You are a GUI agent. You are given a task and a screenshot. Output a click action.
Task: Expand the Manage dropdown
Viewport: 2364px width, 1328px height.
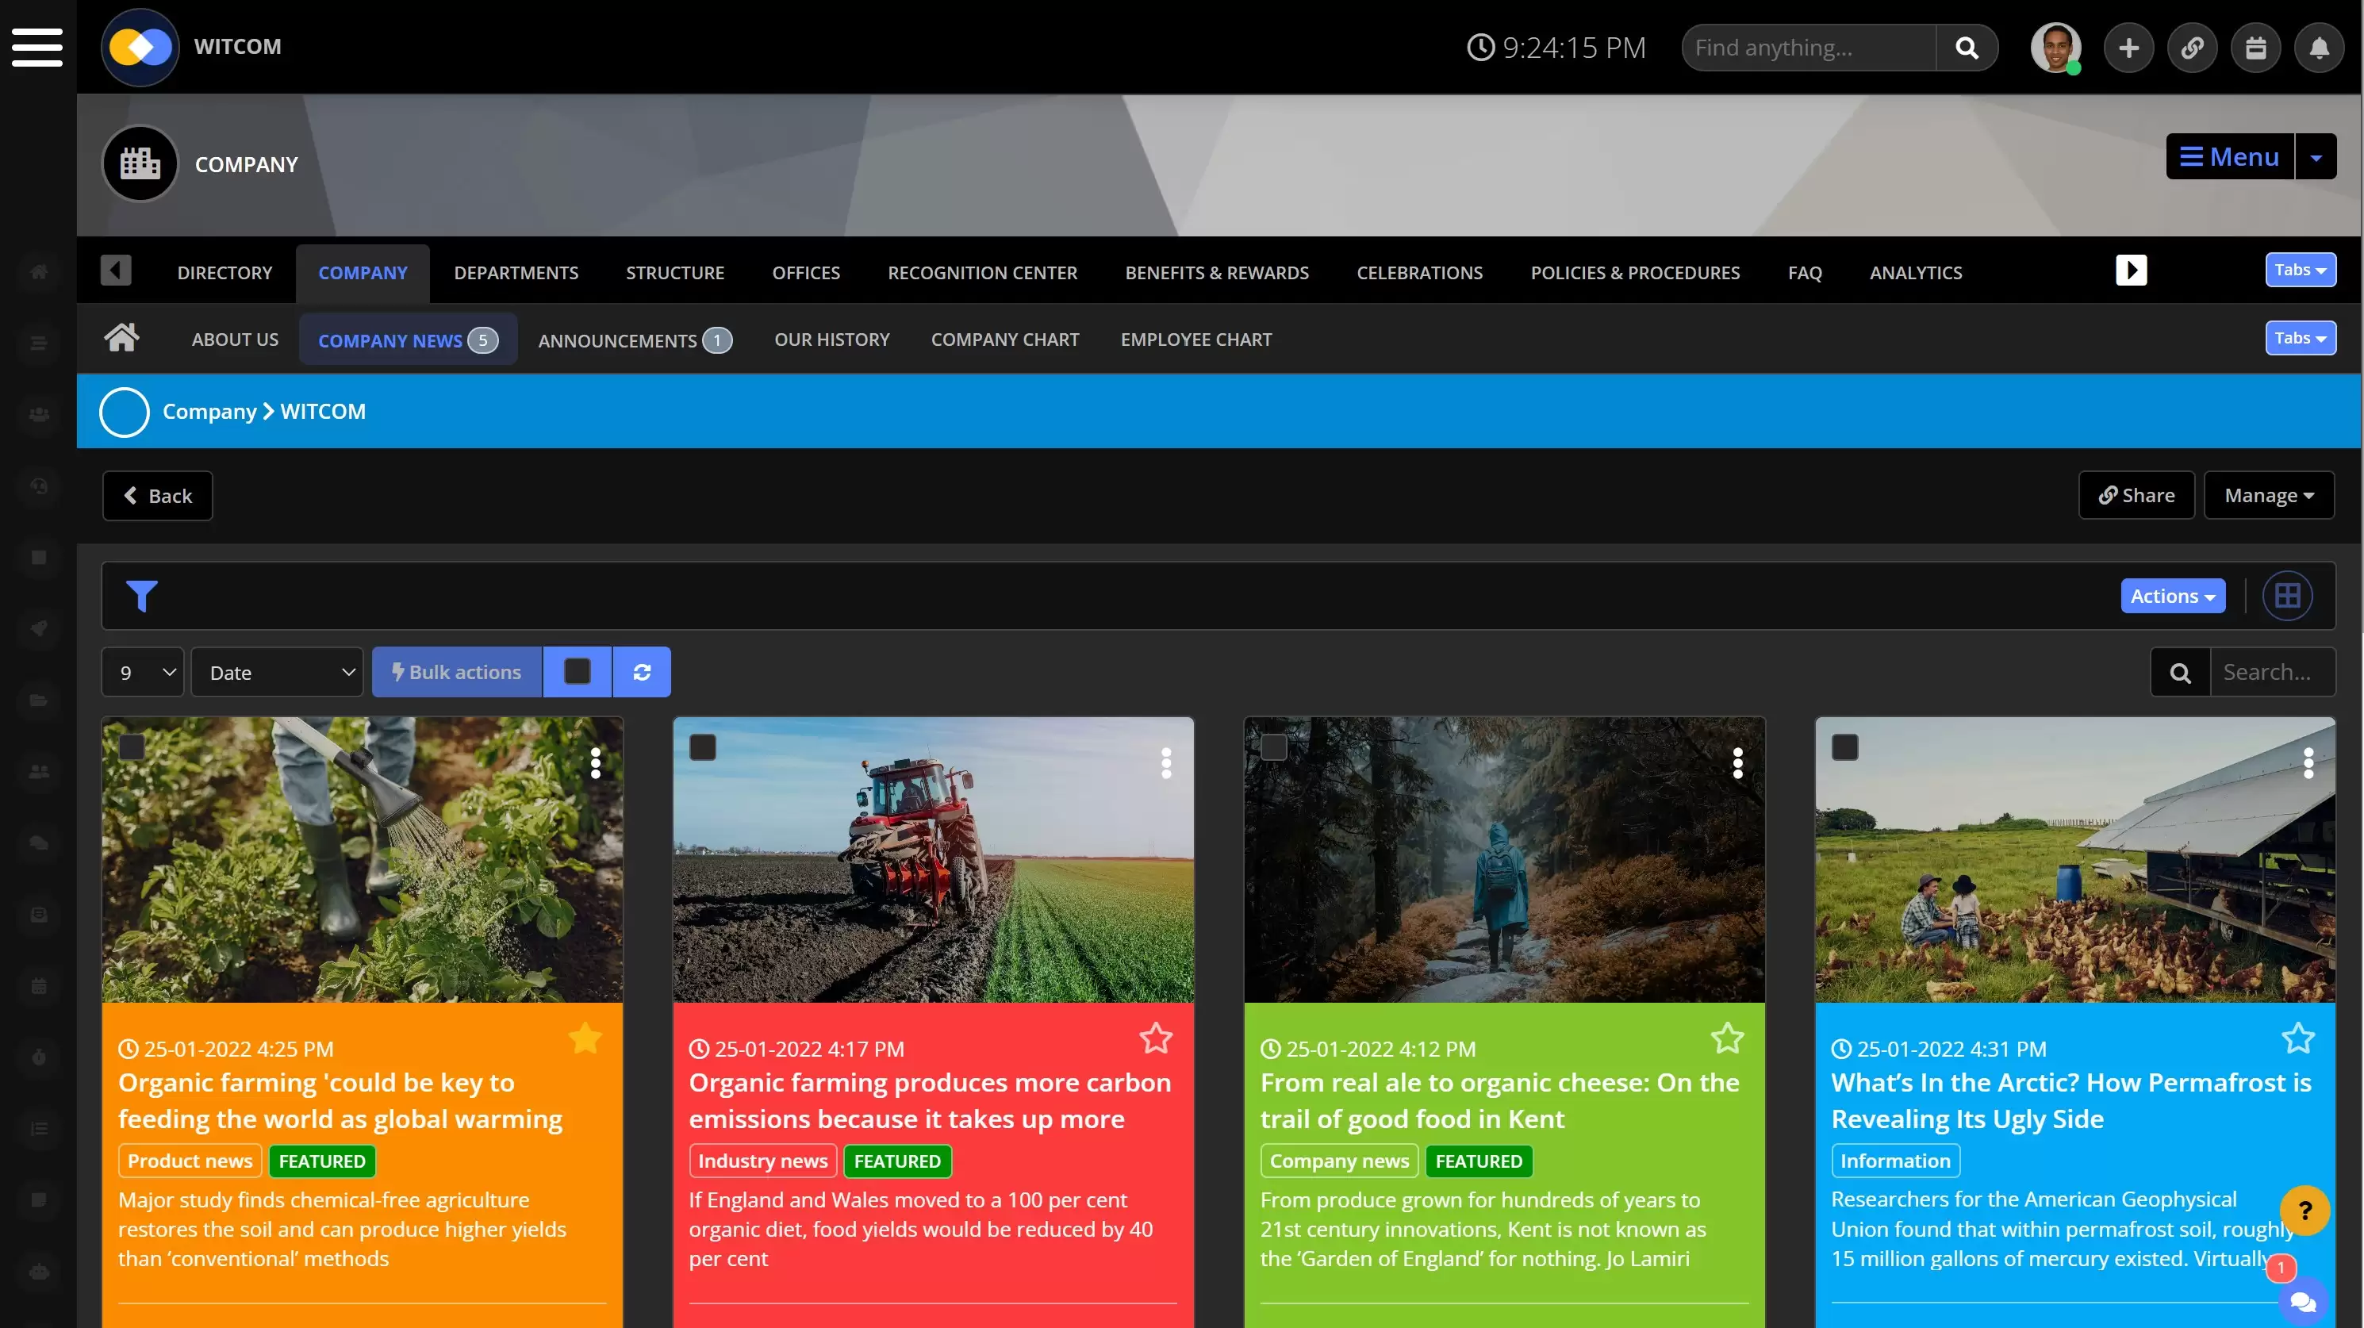[2269, 496]
